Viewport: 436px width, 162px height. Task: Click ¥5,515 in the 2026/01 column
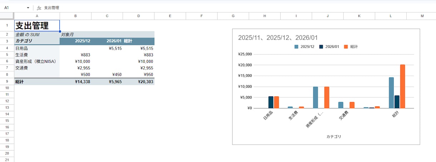tap(107, 48)
